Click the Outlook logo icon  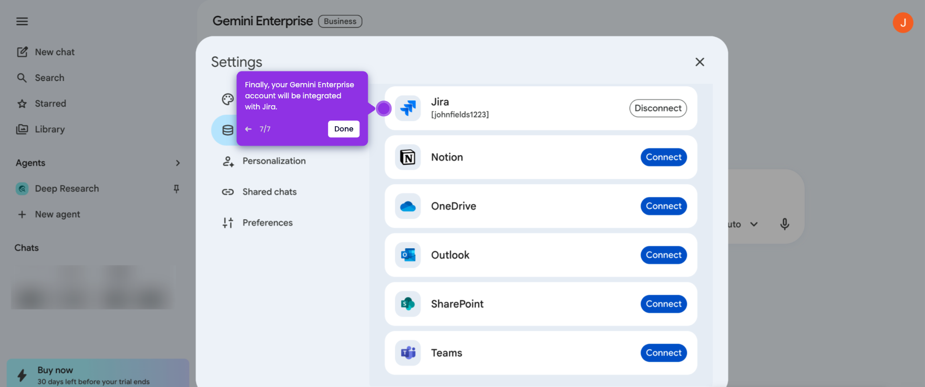pyautogui.click(x=408, y=255)
